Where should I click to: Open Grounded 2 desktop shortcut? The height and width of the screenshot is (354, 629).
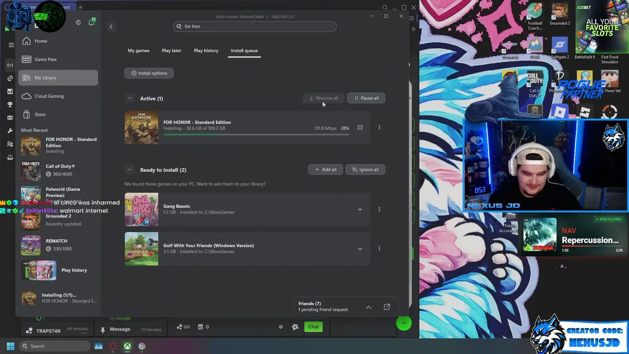point(560,14)
